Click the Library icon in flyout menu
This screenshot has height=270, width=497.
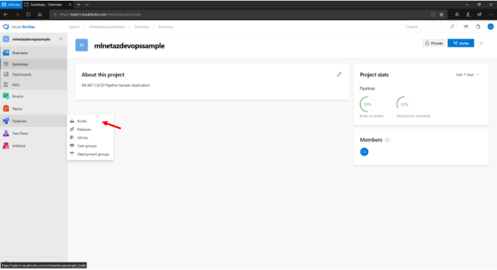(x=72, y=138)
